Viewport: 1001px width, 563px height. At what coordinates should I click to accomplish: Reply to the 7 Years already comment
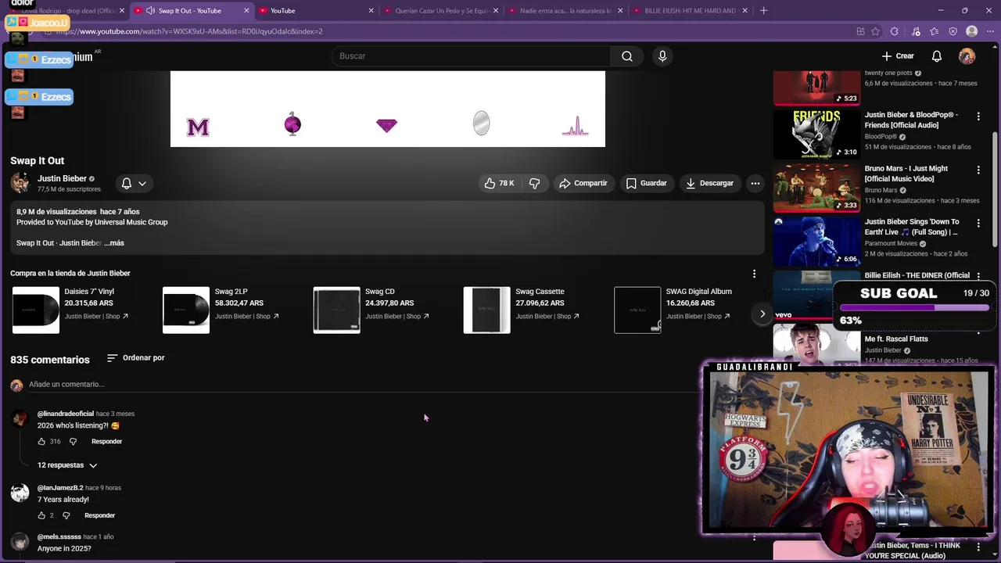tap(99, 515)
